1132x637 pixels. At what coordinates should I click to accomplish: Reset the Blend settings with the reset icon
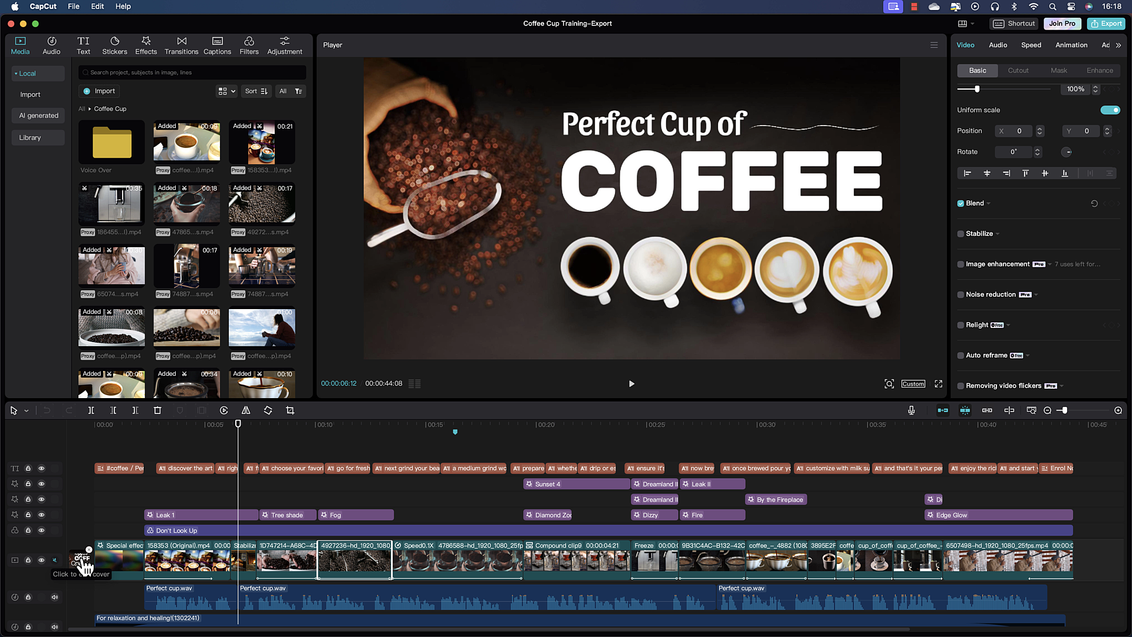[x=1094, y=203]
